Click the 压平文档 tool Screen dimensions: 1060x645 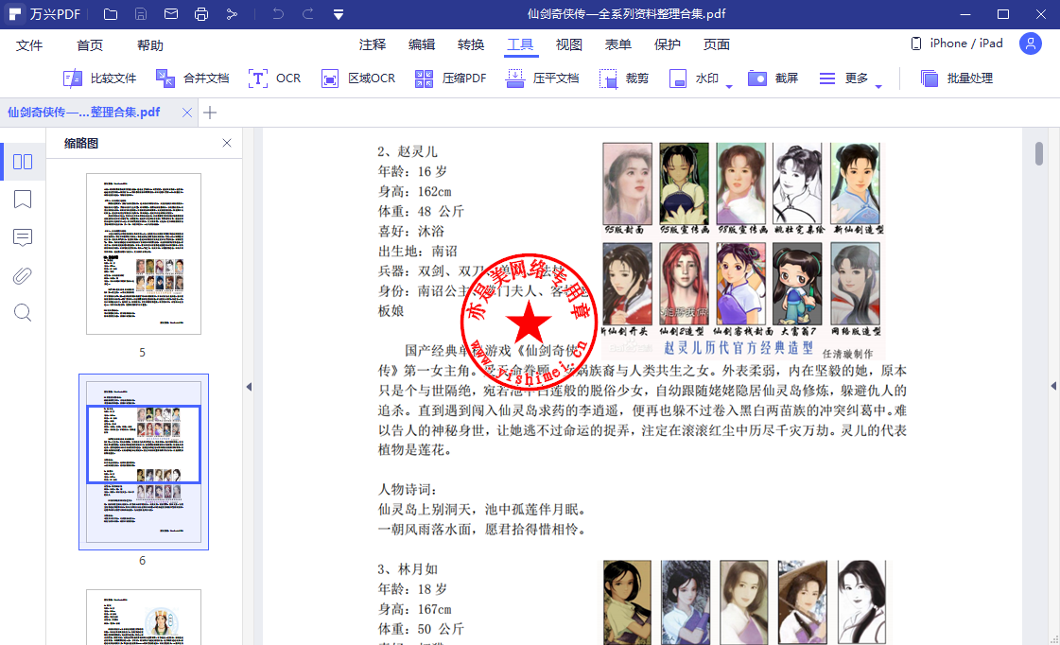pos(542,78)
